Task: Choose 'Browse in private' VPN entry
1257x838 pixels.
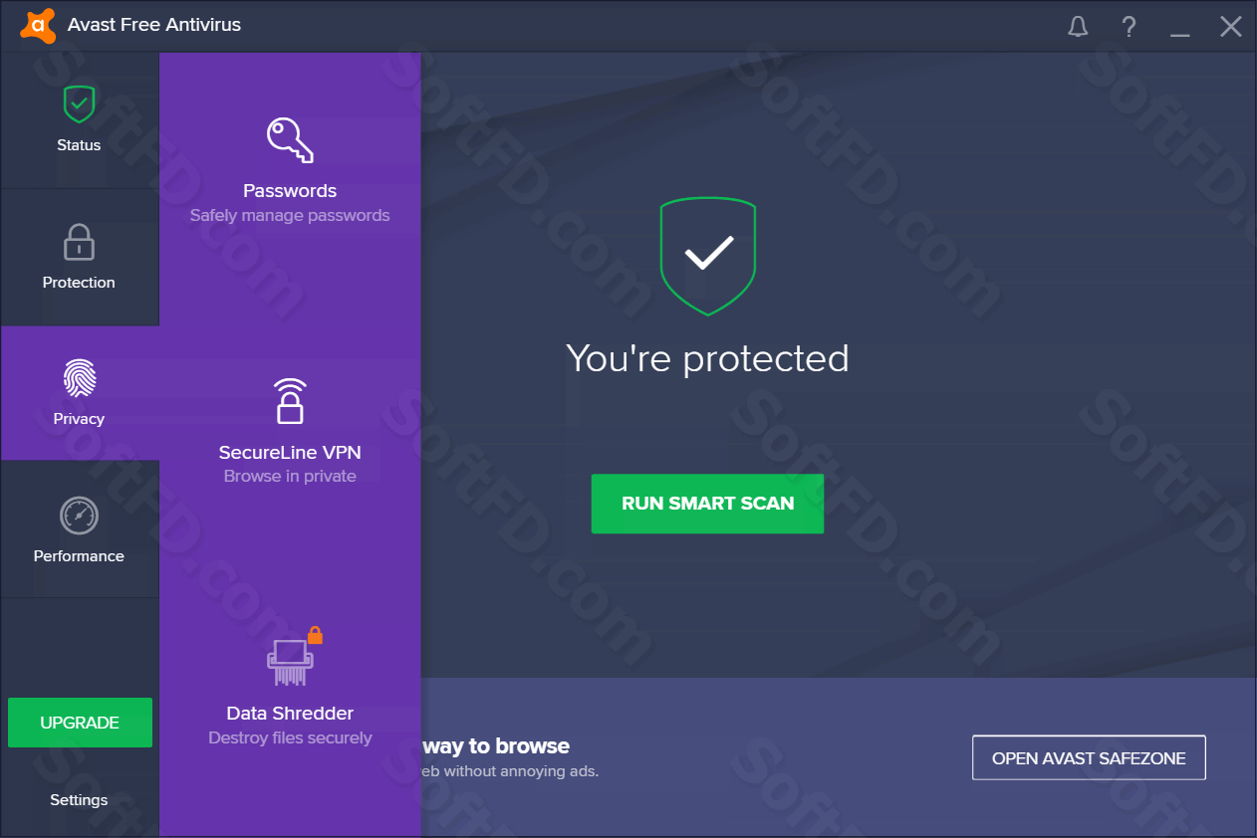Action: pyautogui.click(x=290, y=477)
